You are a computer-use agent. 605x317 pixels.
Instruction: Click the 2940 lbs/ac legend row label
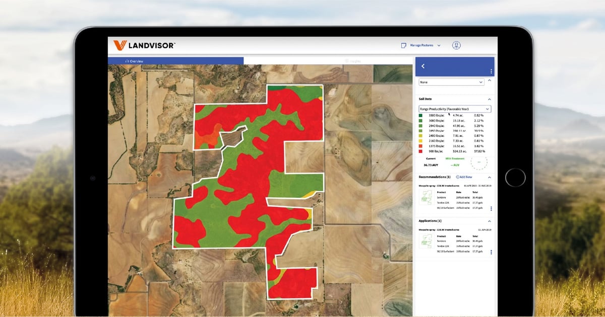pos(436,126)
